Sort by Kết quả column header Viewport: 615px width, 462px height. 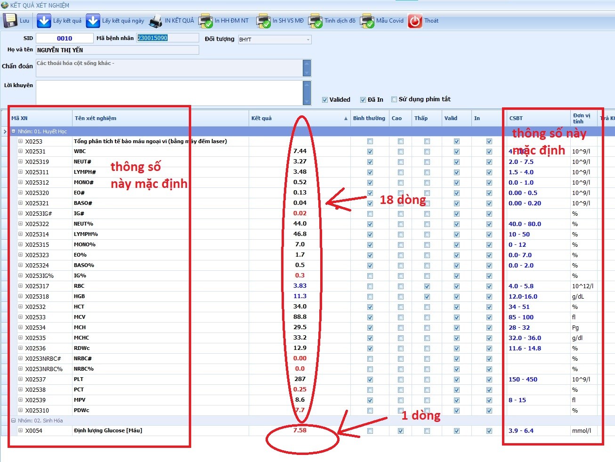(x=299, y=118)
